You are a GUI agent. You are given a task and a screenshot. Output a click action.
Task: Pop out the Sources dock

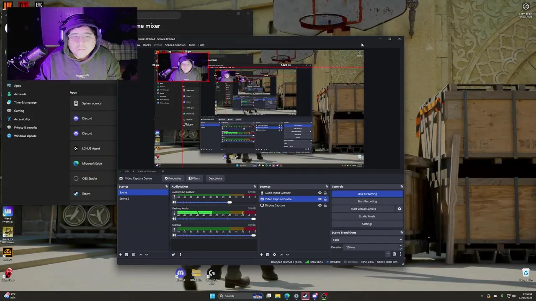[x=327, y=186]
